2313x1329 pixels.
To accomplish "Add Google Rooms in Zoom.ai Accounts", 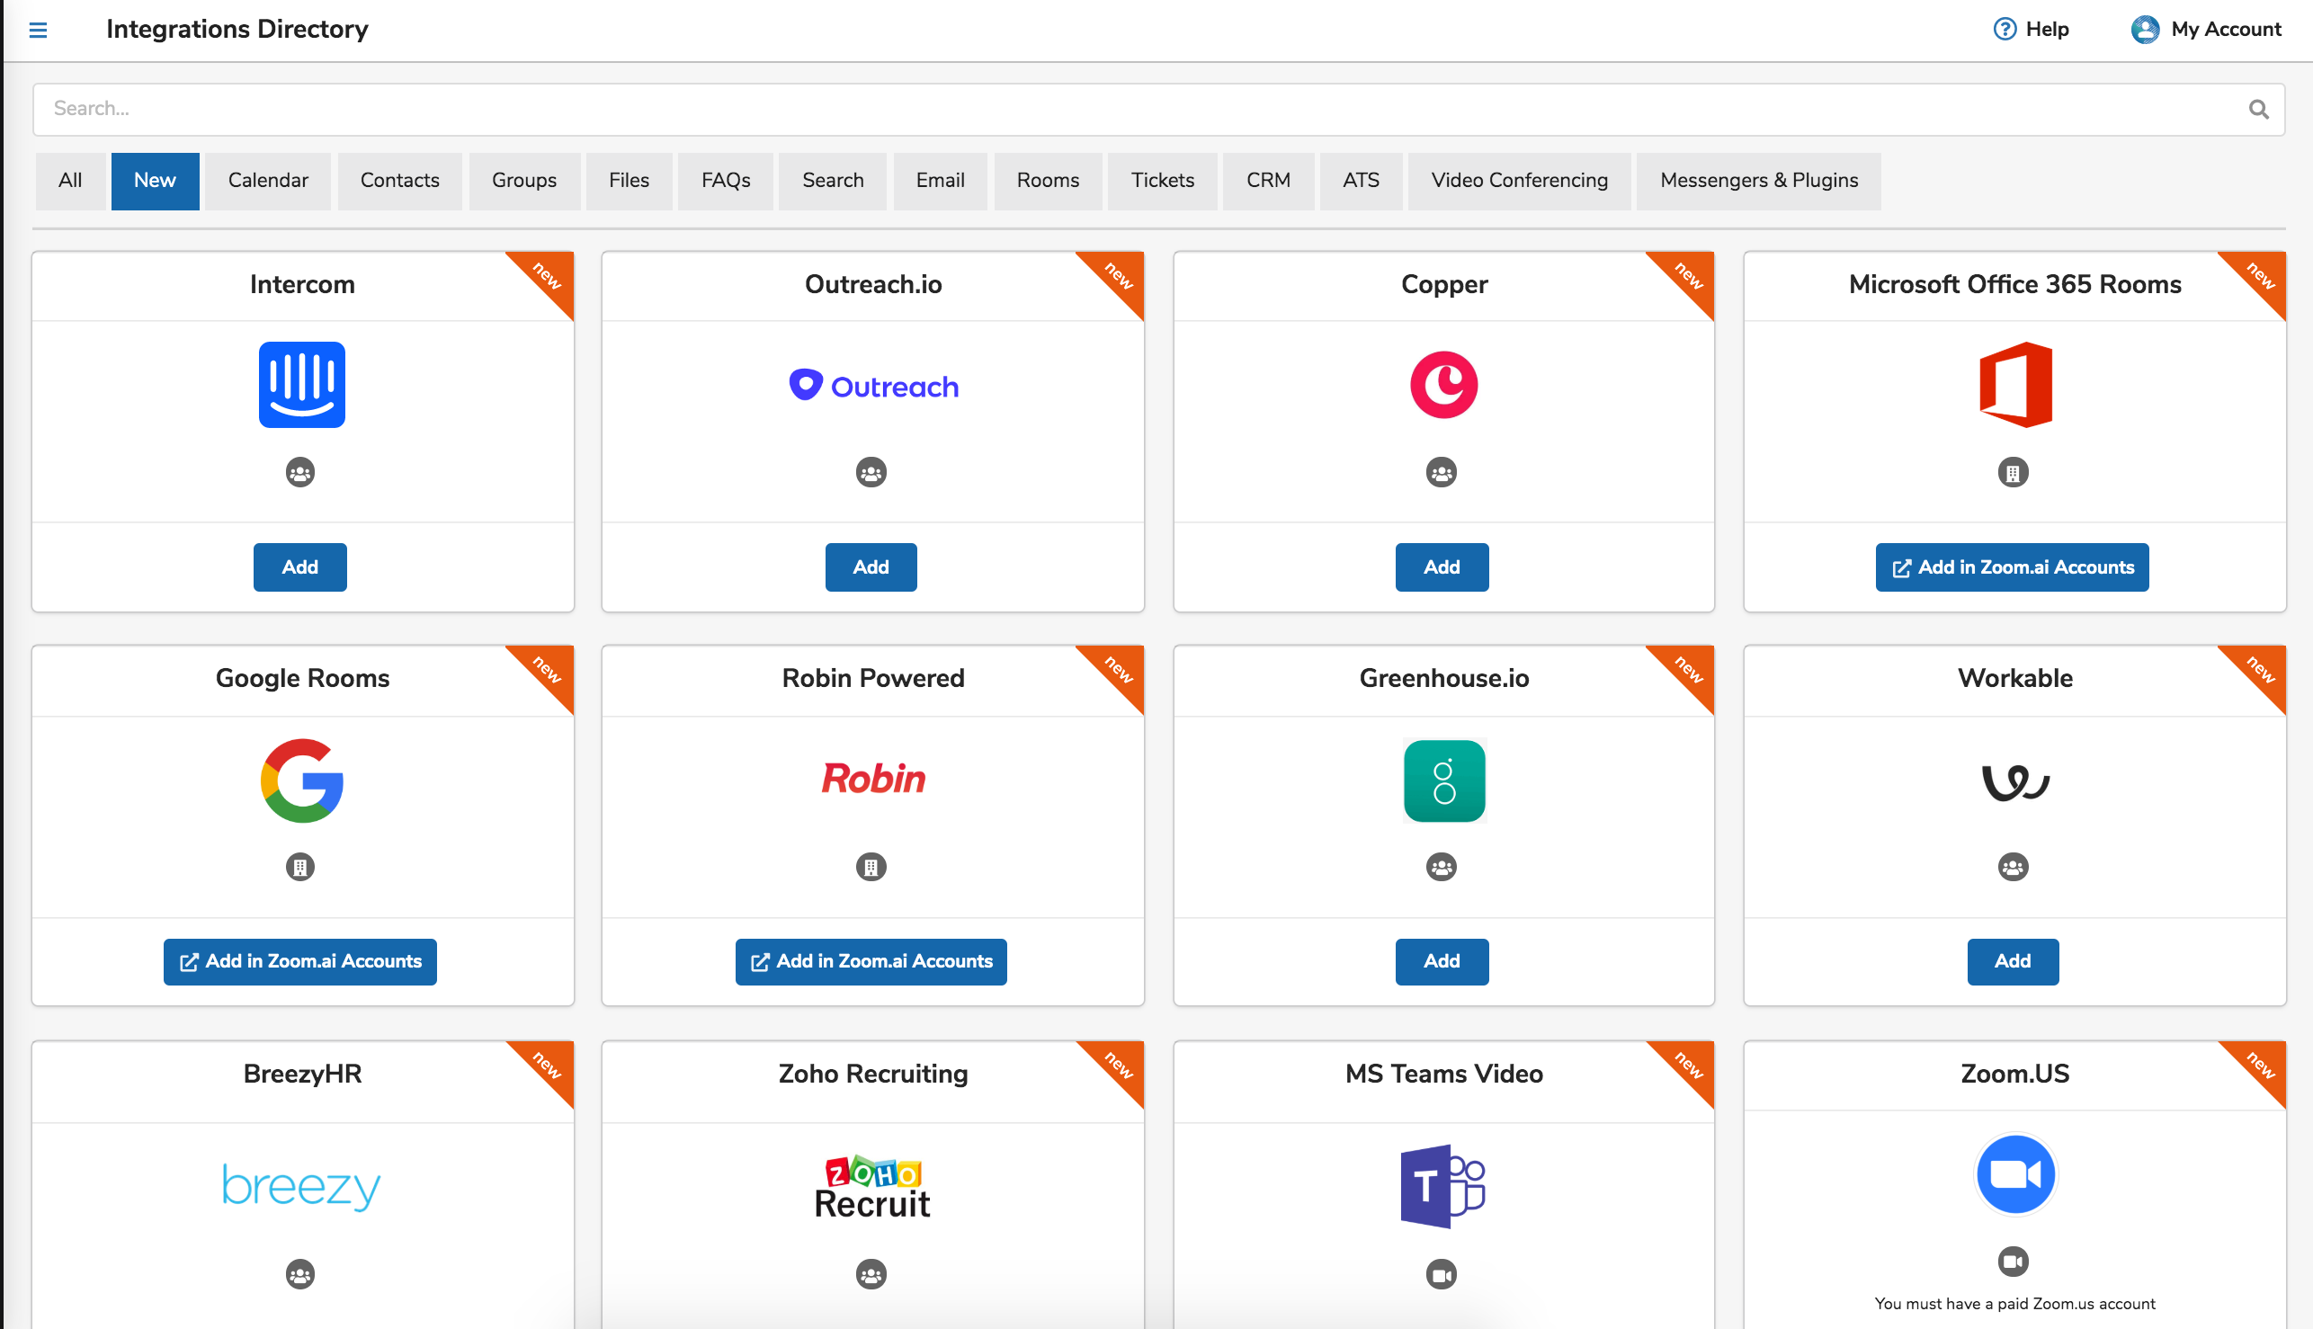I will [300, 961].
